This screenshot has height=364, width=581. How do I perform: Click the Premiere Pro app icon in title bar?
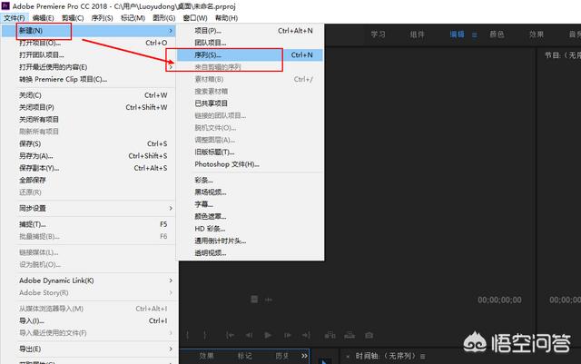pyautogui.click(x=5, y=6)
